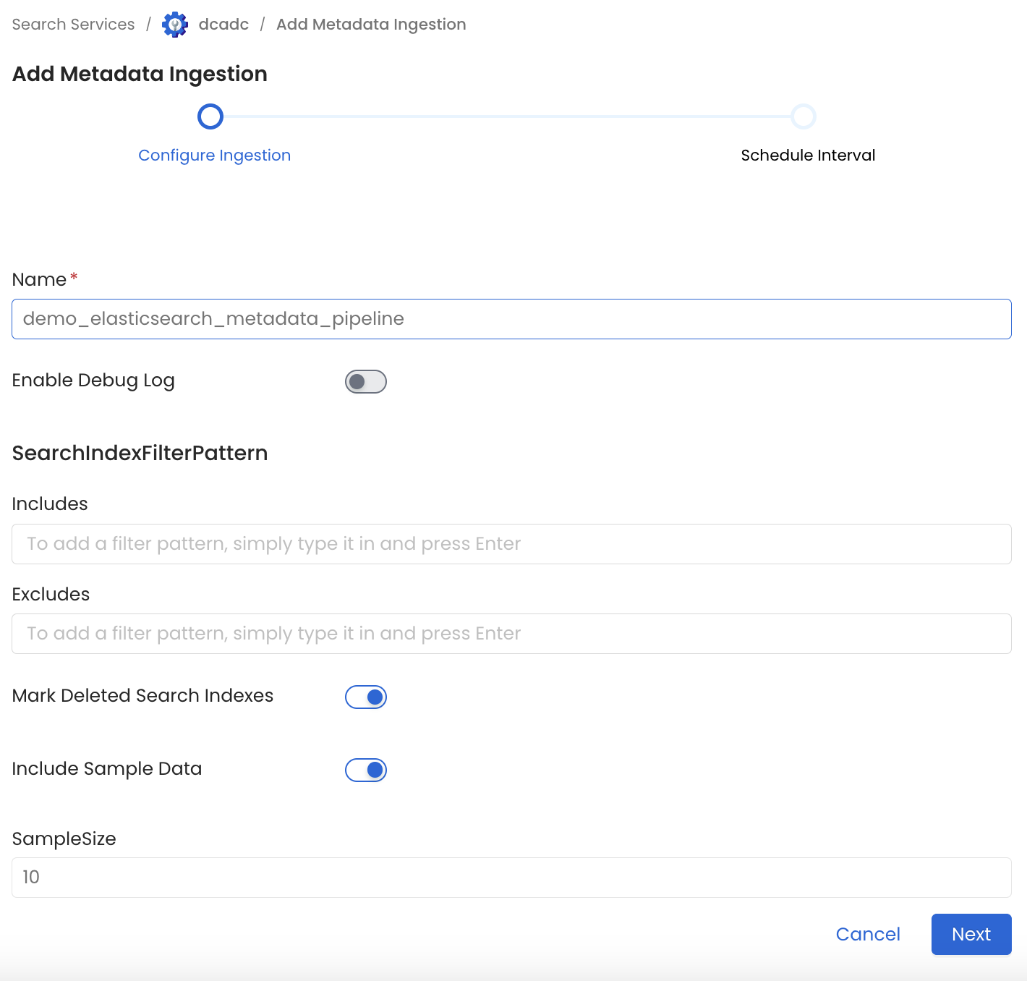Click the Schedule Interval step circle

(803, 116)
